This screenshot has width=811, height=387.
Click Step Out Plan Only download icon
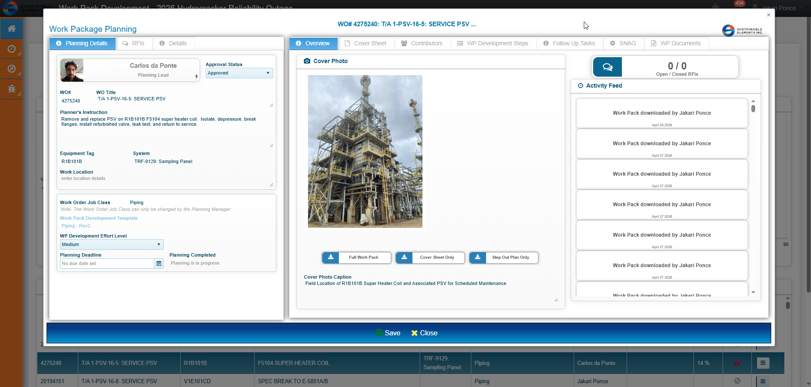pyautogui.click(x=478, y=257)
